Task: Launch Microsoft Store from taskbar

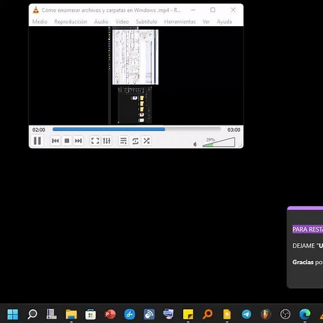Action: coord(91,314)
